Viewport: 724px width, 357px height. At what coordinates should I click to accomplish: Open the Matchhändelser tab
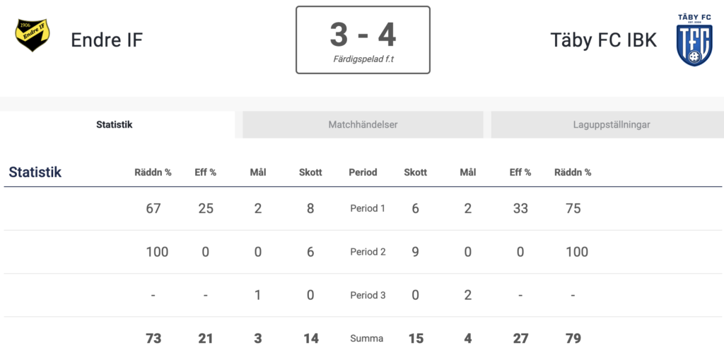pos(363,124)
